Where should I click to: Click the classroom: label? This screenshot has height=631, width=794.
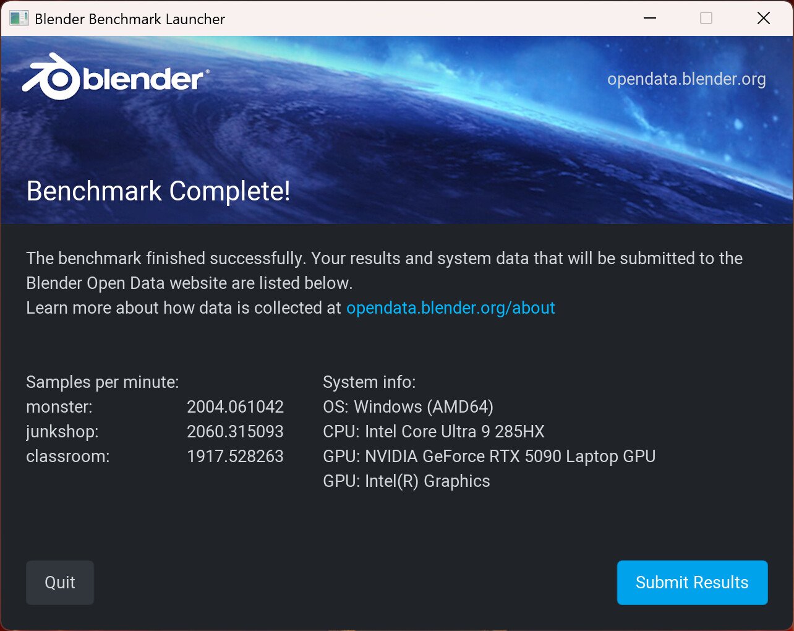68,456
